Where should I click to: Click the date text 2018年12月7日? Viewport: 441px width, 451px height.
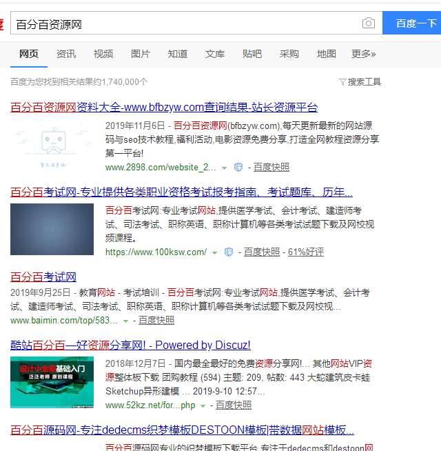(136, 363)
